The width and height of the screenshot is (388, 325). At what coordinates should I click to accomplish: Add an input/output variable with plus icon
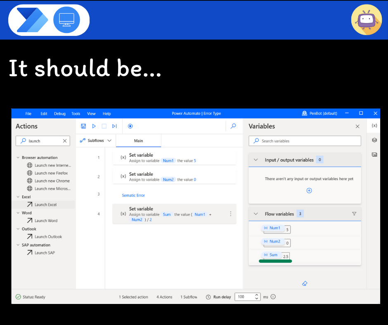click(x=309, y=191)
